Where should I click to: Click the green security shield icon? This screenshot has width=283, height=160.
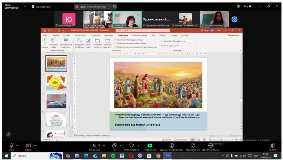238,6
